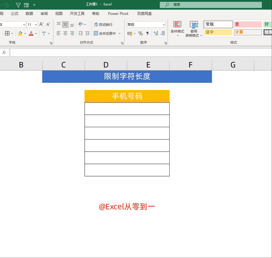This screenshot has width=272, height=258.
Task: Click the increase decimal icon
Action: (156, 33)
